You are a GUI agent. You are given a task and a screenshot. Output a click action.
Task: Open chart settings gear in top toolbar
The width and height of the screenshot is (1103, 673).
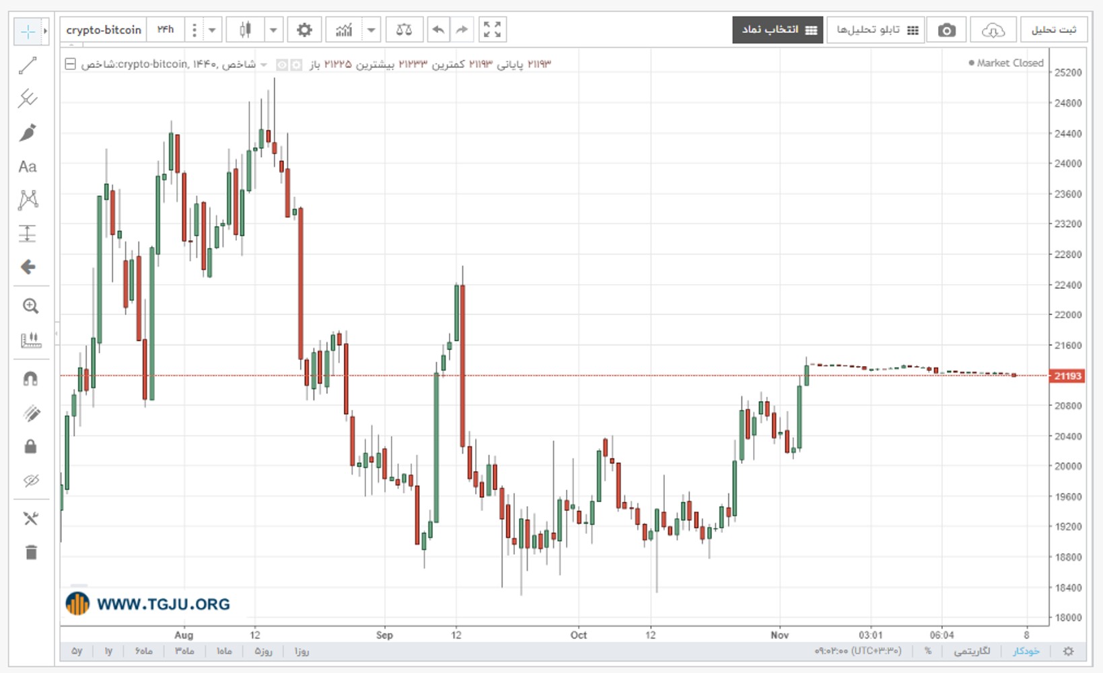pyautogui.click(x=304, y=30)
